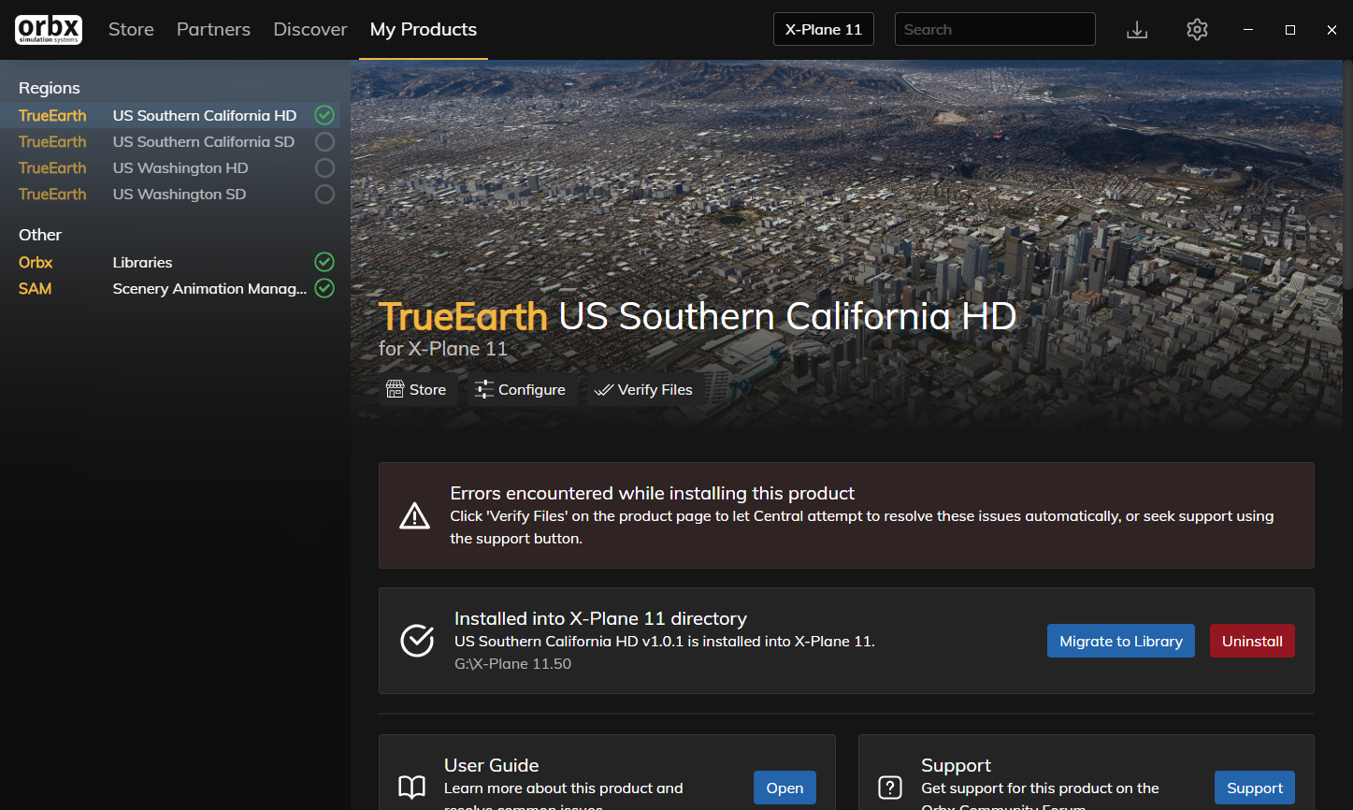Toggle green check for Orbx Libraries
This screenshot has width=1353, height=810.
324,262
